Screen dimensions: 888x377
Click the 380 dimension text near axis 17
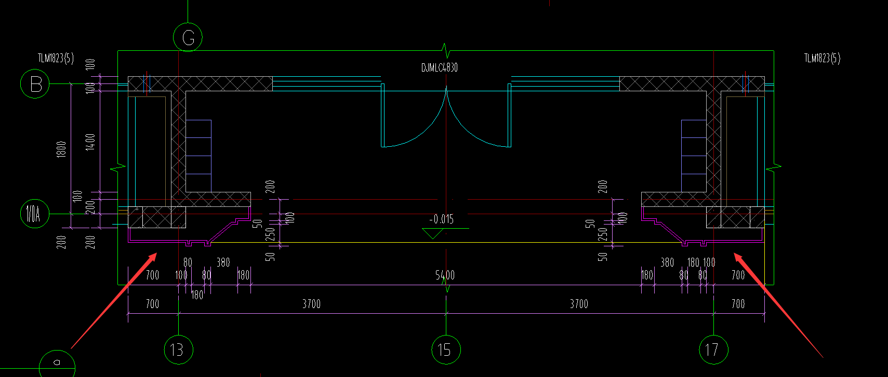(667, 262)
